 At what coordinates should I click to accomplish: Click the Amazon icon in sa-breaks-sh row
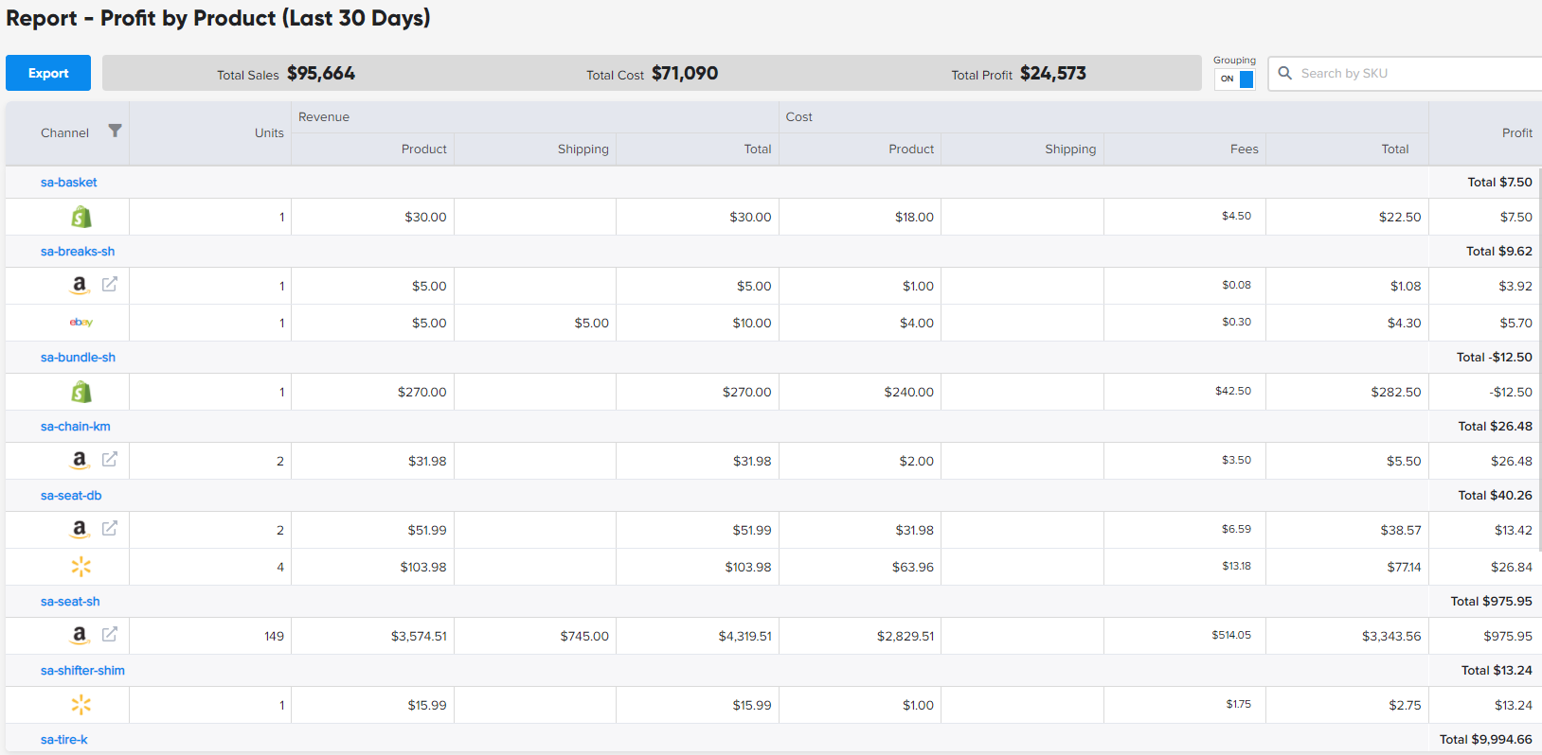80,285
